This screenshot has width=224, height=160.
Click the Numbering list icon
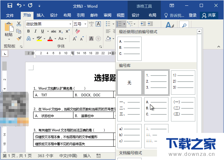pos(119,24)
